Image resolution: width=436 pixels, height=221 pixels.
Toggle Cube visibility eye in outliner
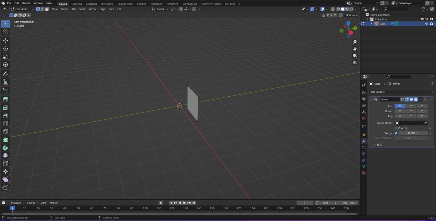pos(427,24)
